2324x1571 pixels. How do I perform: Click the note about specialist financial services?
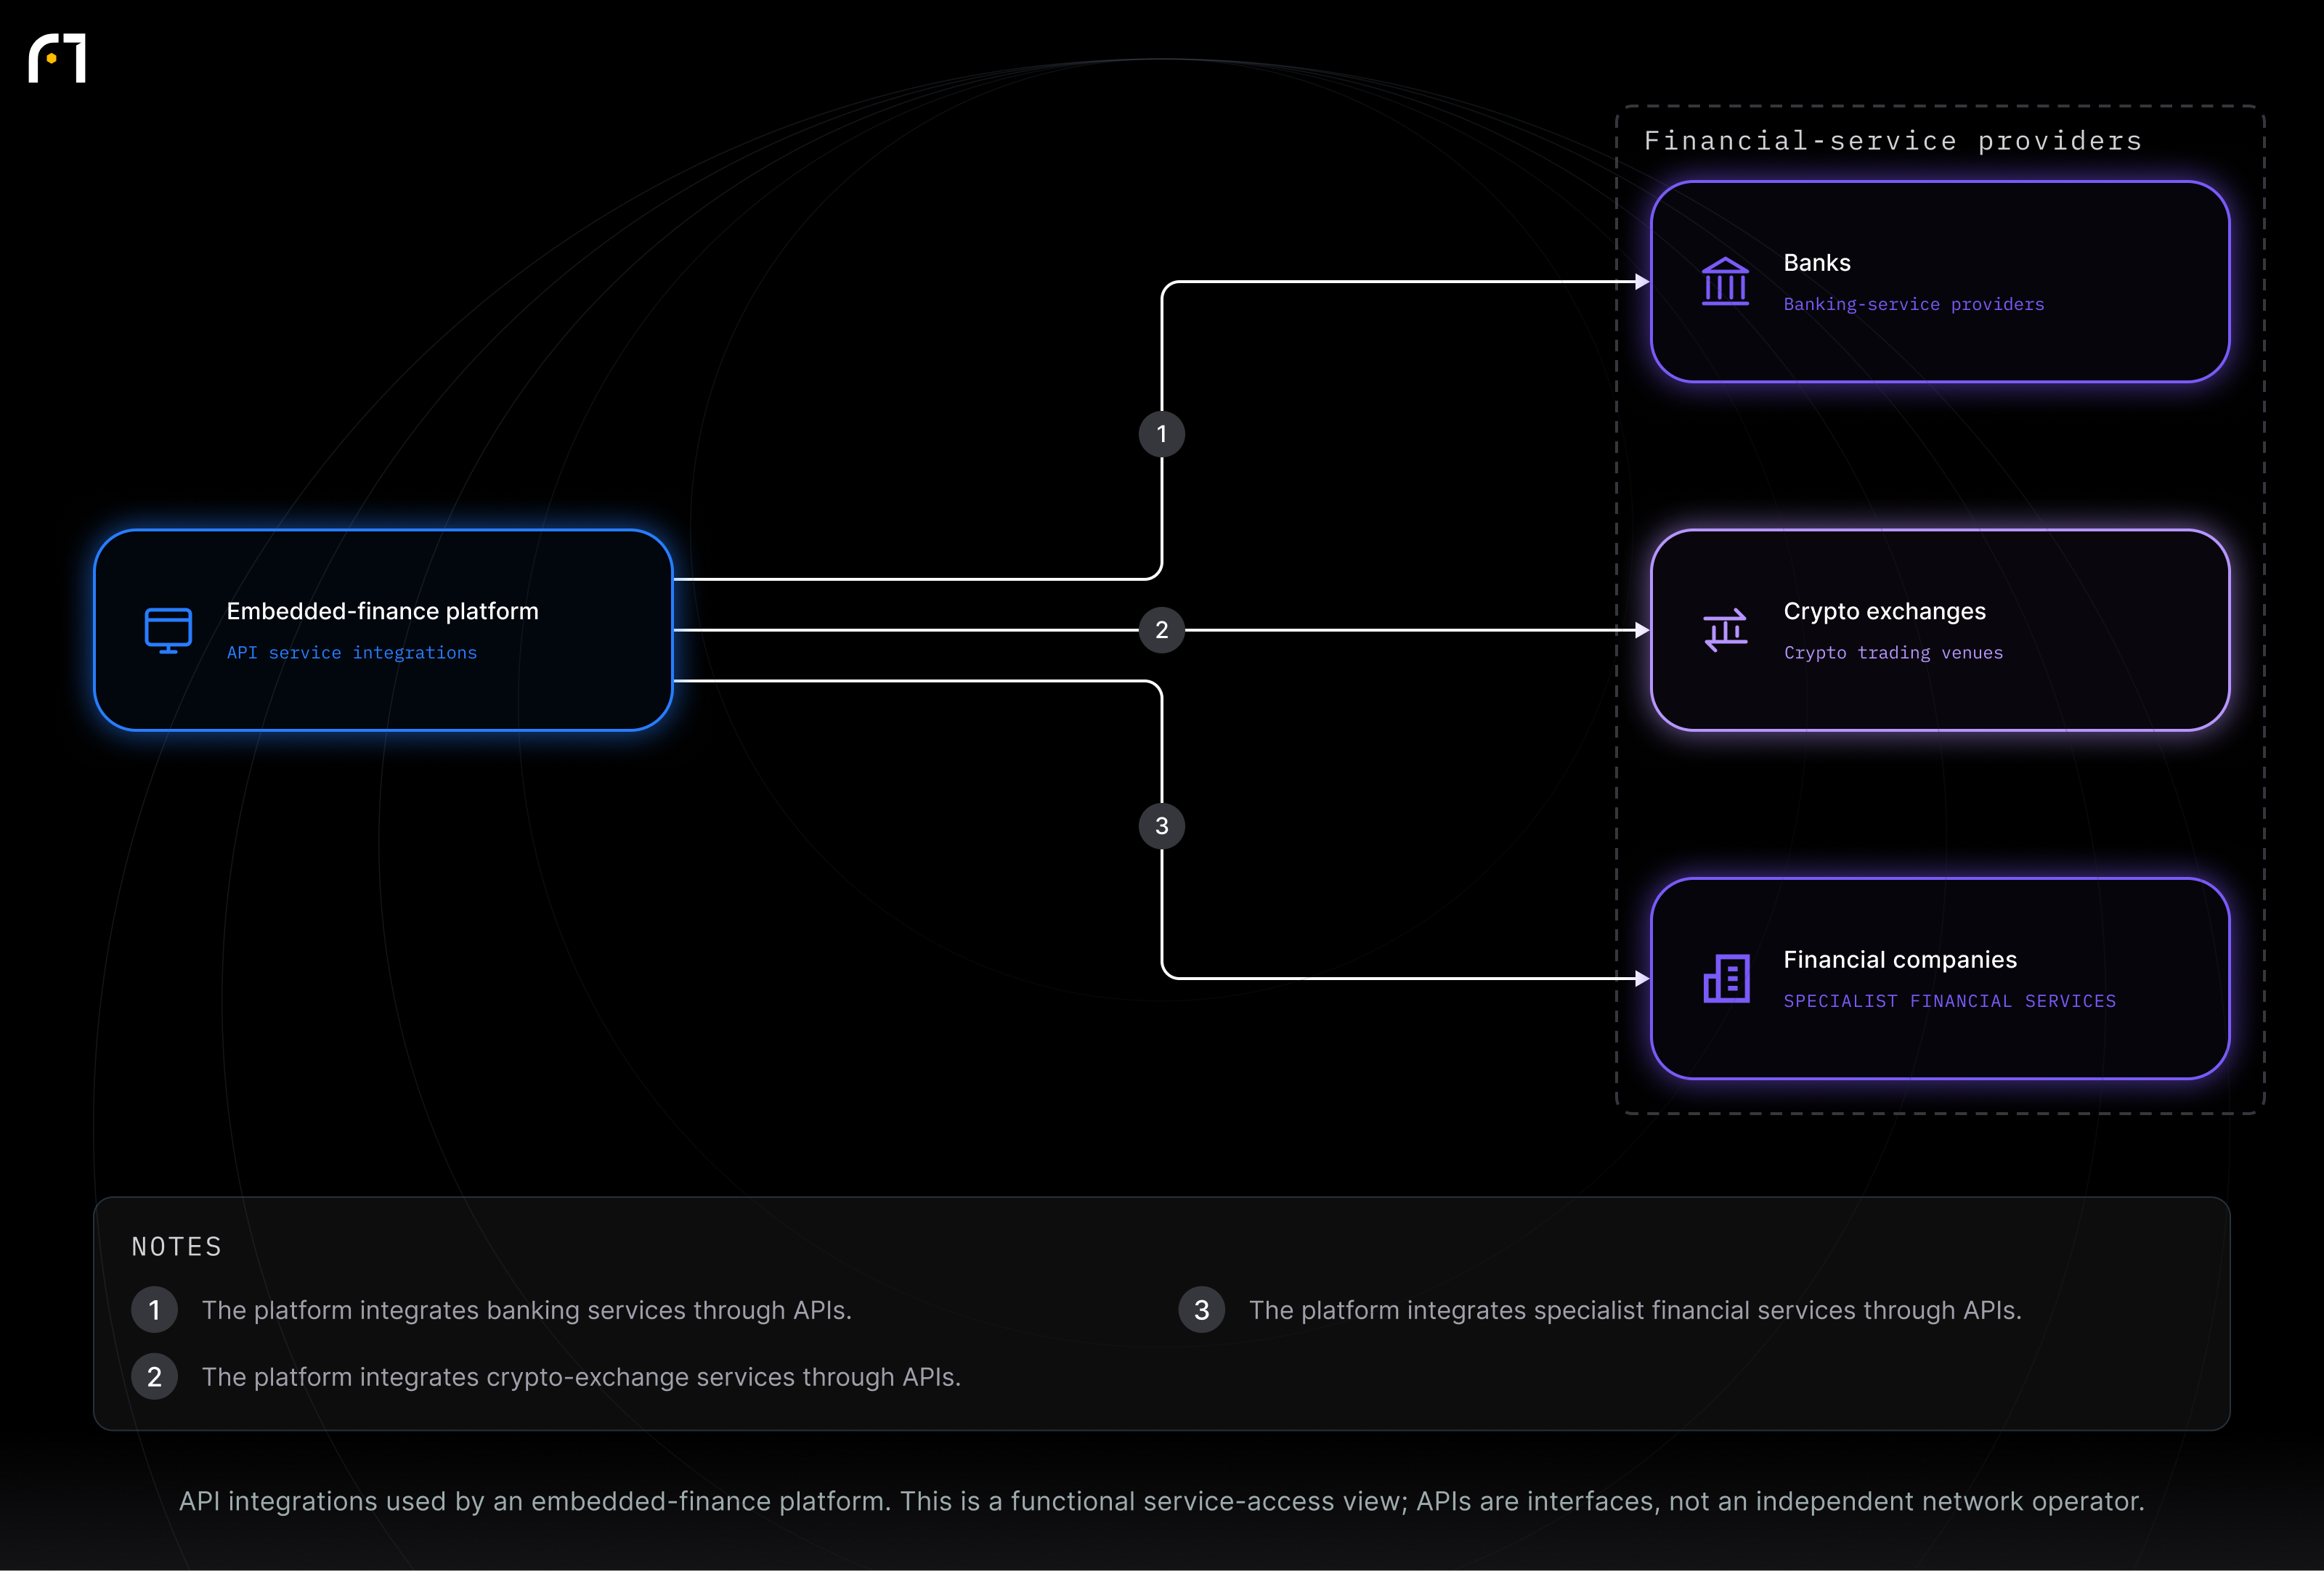pyautogui.click(x=1635, y=1309)
